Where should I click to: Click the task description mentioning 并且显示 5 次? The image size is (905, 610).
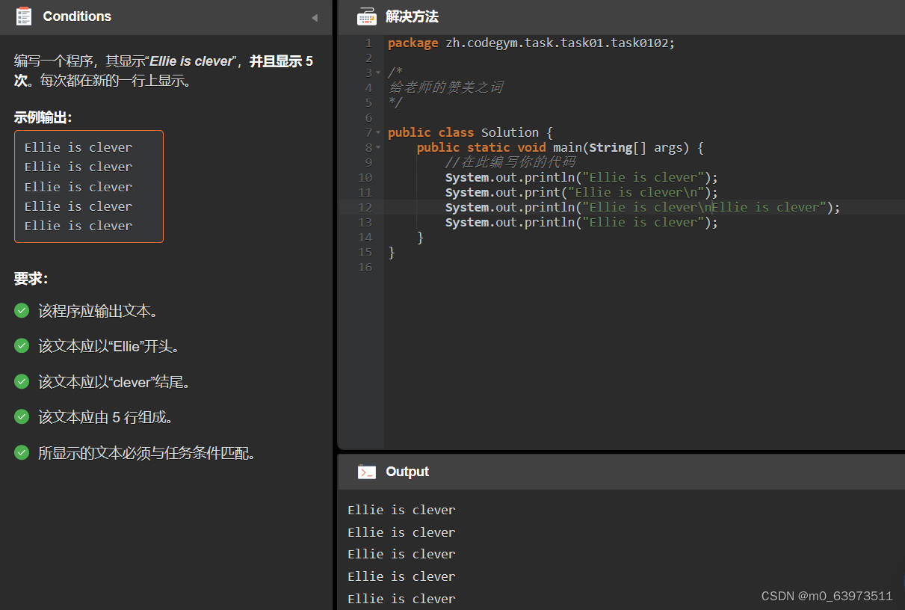click(164, 71)
